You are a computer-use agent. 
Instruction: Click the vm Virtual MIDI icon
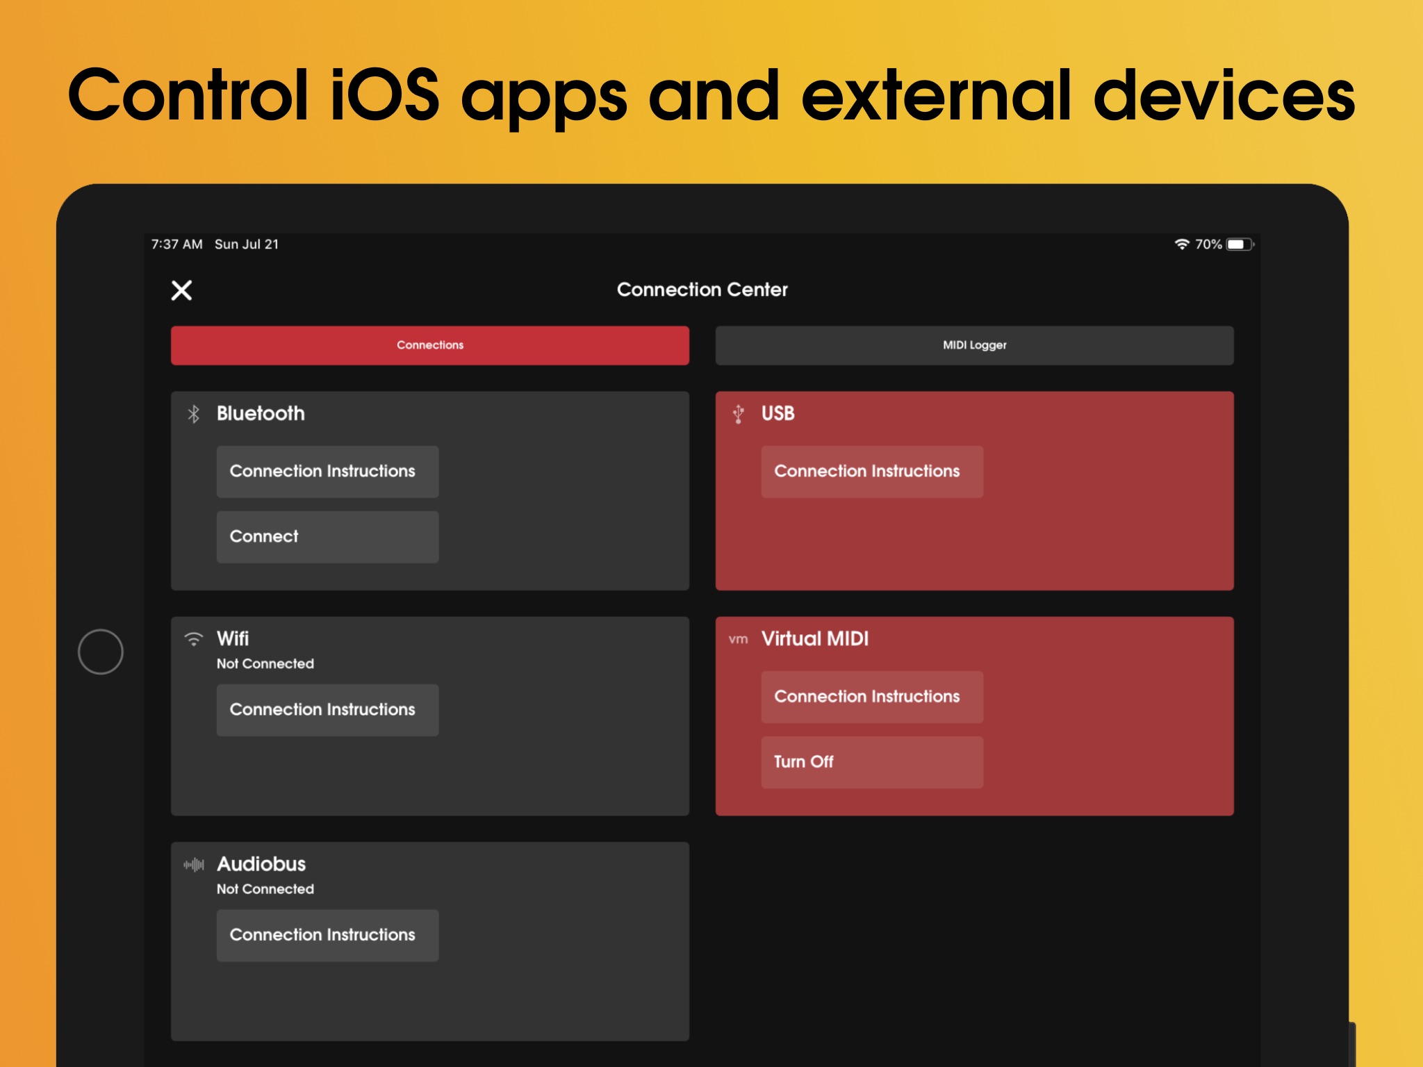click(x=738, y=639)
